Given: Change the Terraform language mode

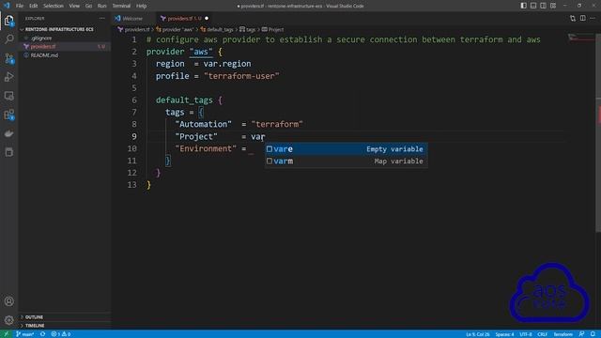Looking at the screenshot, I should coord(563,334).
